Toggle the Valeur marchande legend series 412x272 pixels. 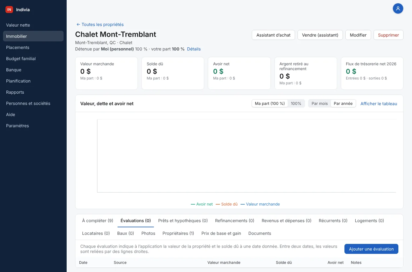[260, 204]
